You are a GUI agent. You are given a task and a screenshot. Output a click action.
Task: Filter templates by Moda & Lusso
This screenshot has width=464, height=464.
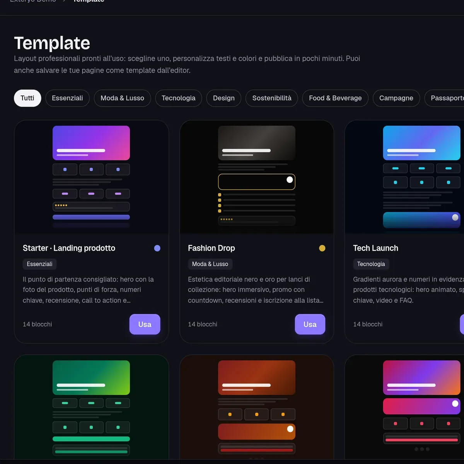[122, 98]
